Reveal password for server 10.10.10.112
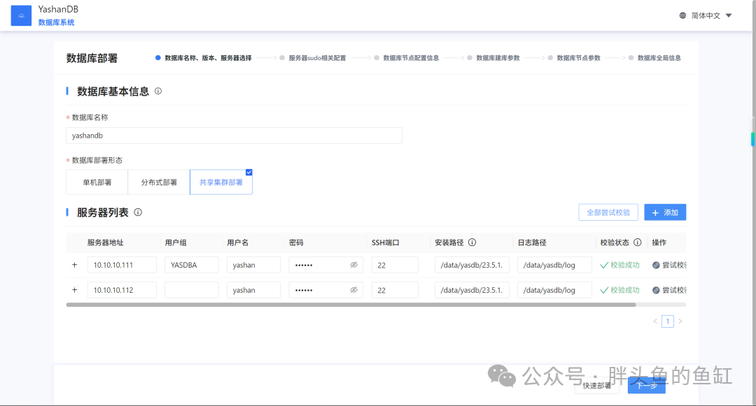Viewport: 756px width, 406px height. point(354,290)
